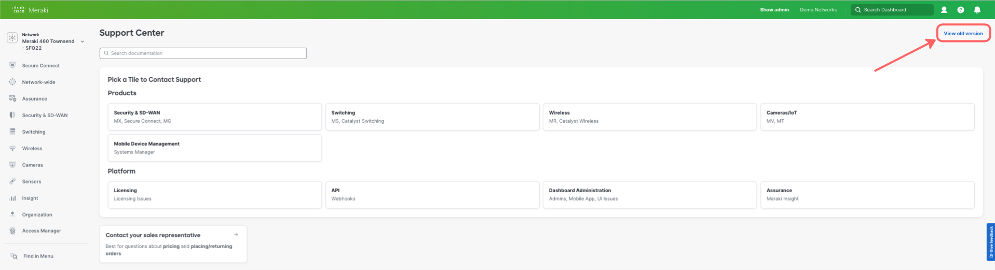Click View old version link
Viewport: 995px width, 270px height.
[x=963, y=34]
